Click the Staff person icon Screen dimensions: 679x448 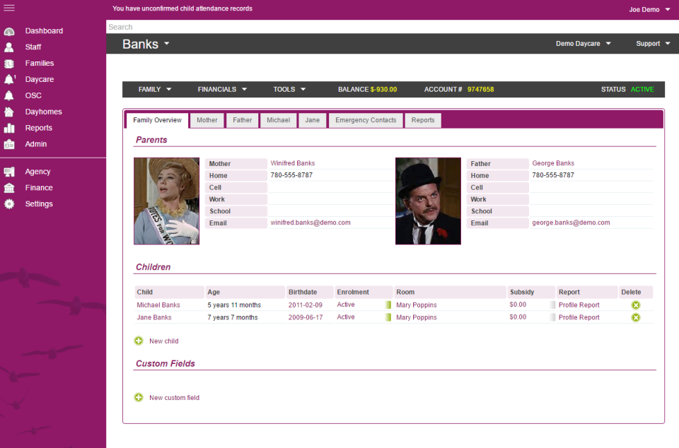tap(9, 47)
